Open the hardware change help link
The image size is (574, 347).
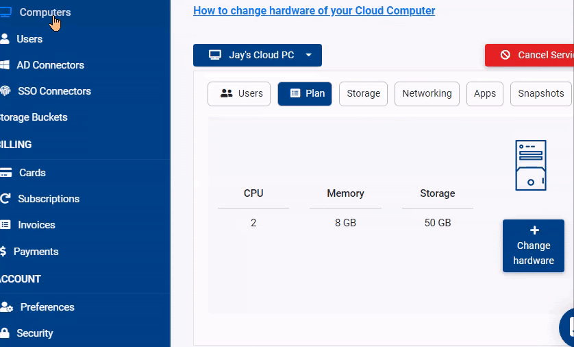click(x=314, y=10)
